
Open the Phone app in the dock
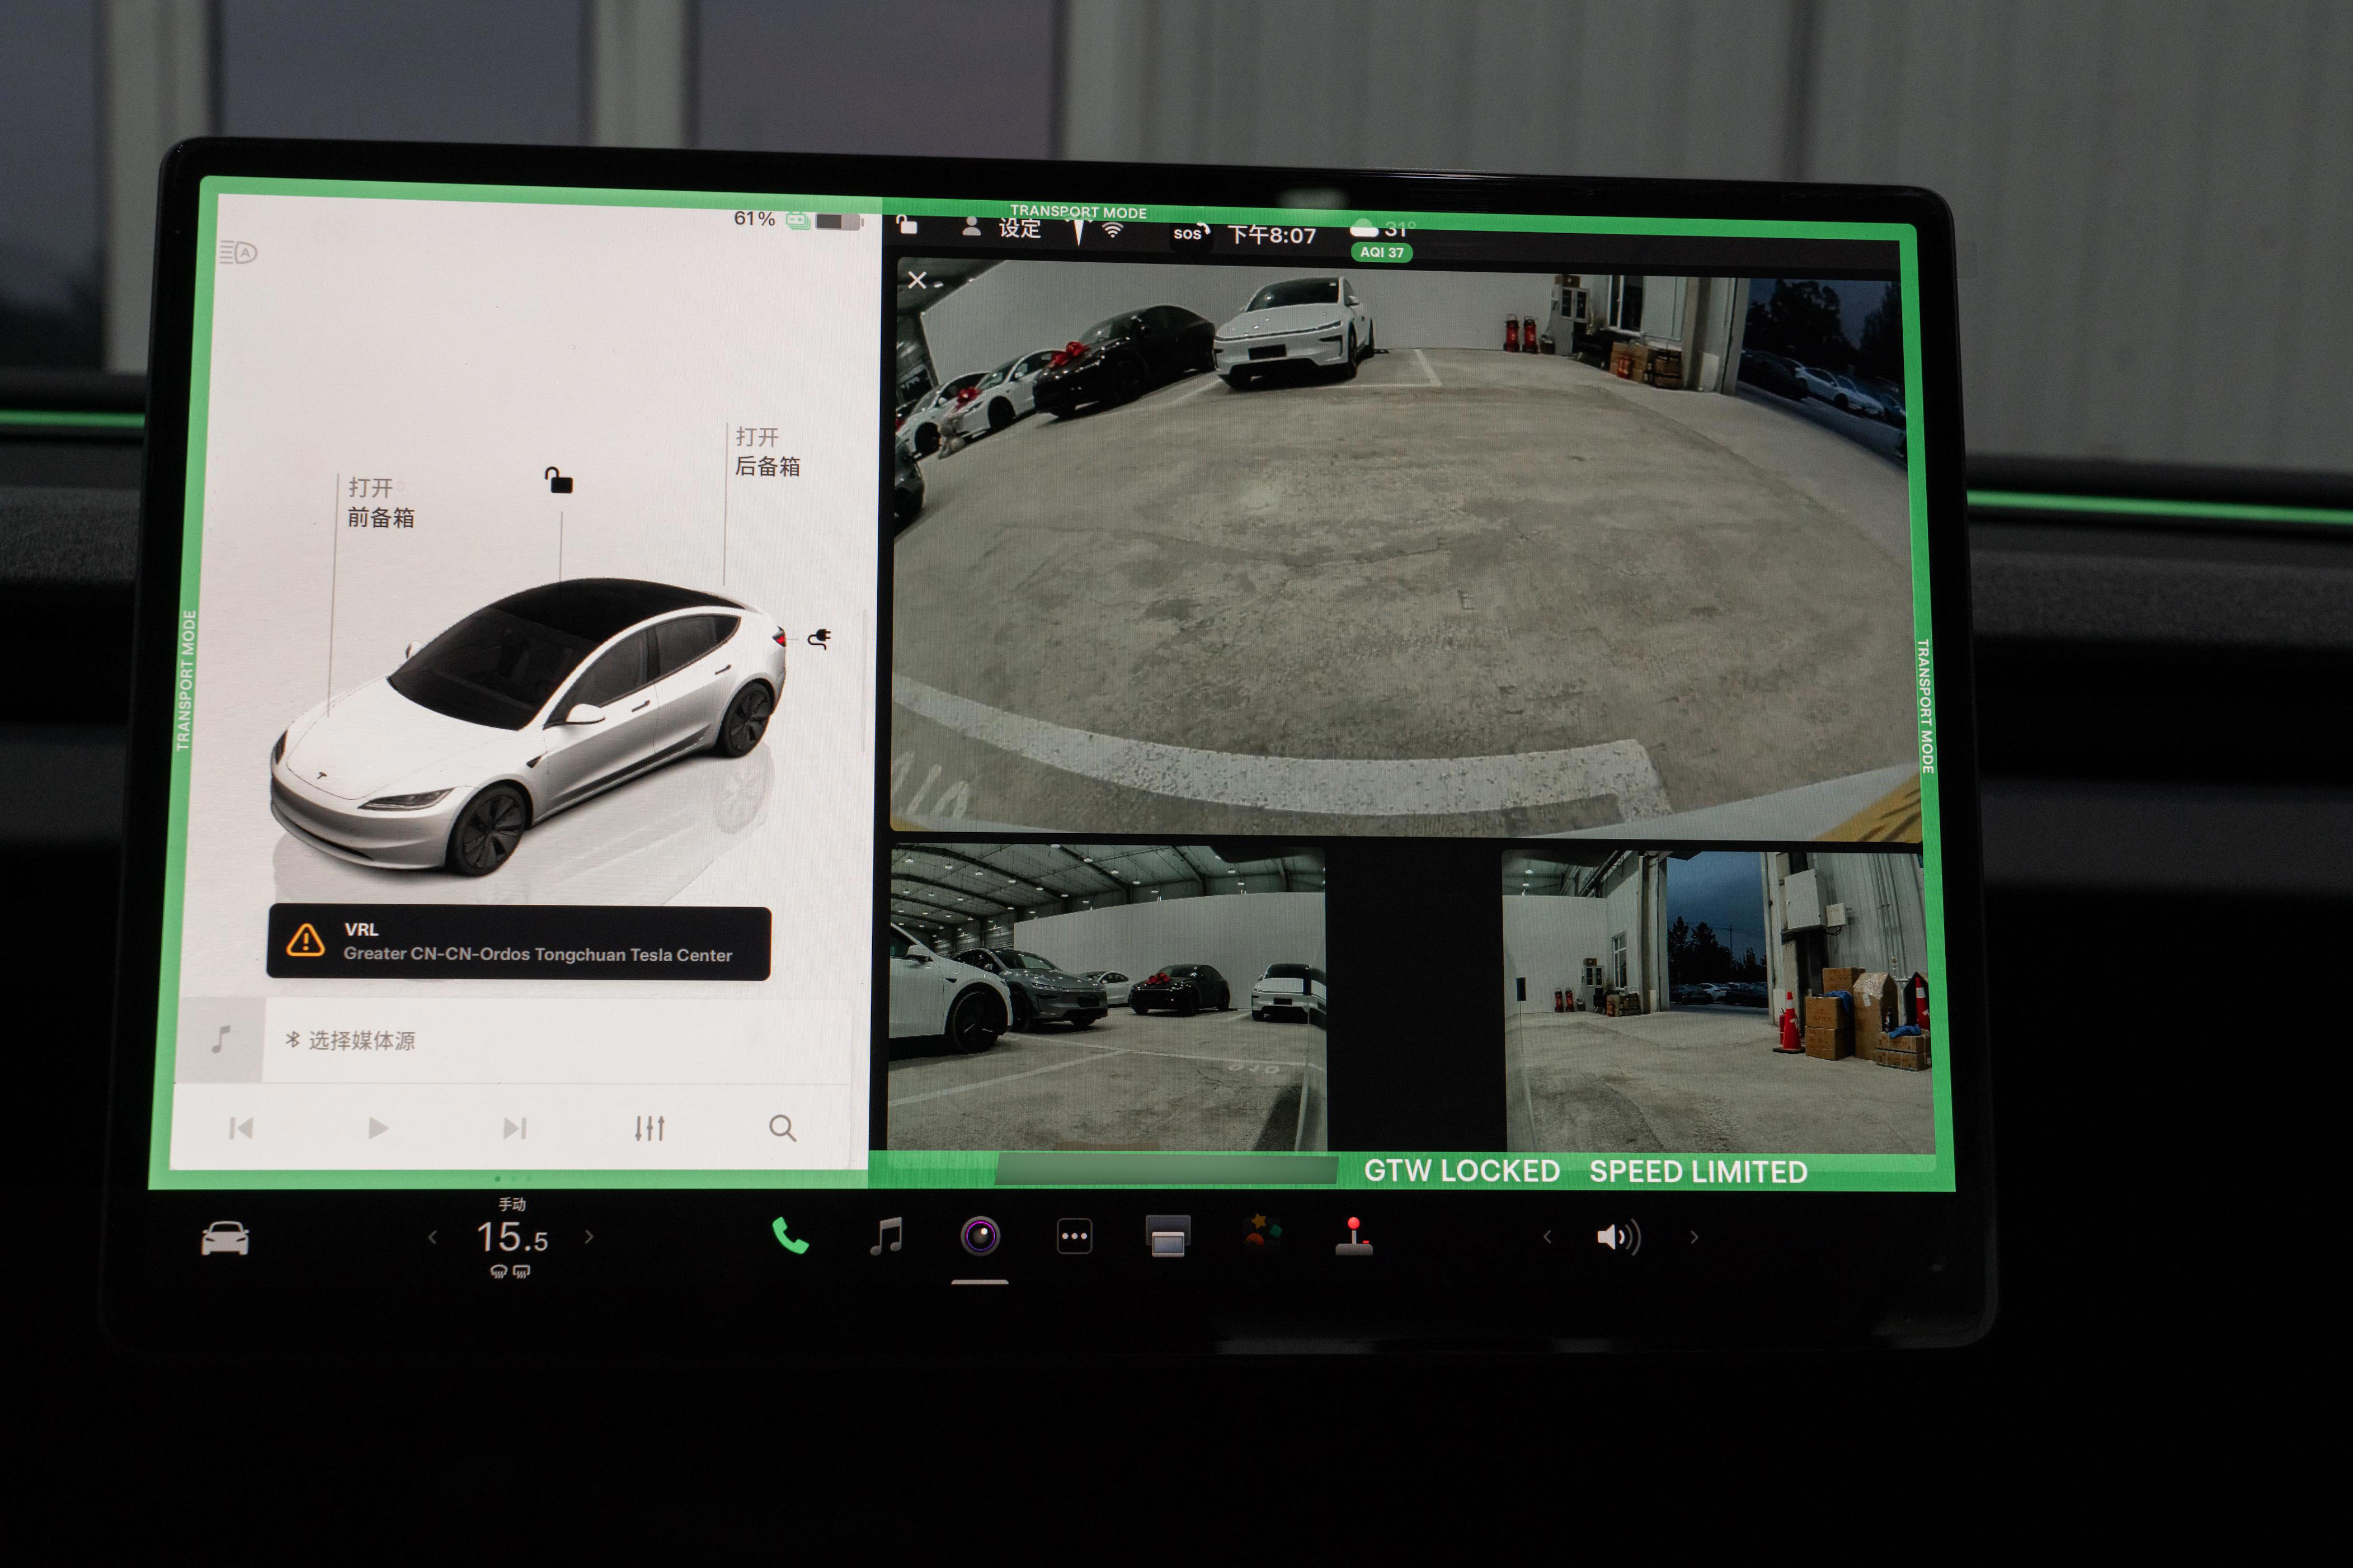click(x=789, y=1237)
